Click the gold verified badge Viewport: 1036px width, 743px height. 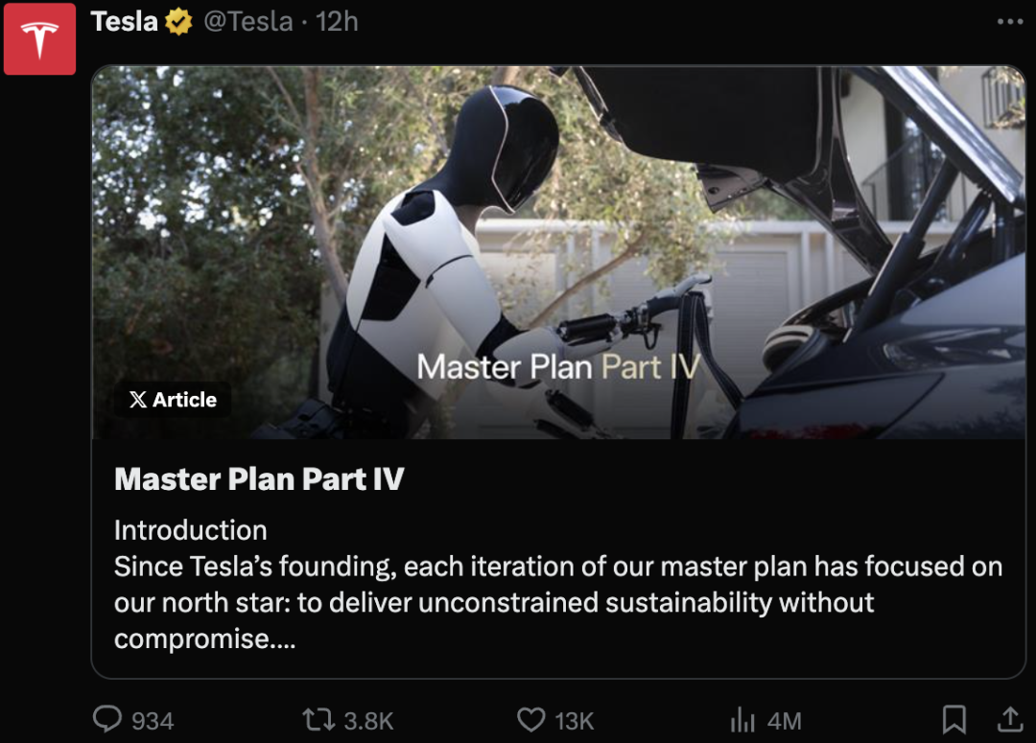[x=178, y=22]
